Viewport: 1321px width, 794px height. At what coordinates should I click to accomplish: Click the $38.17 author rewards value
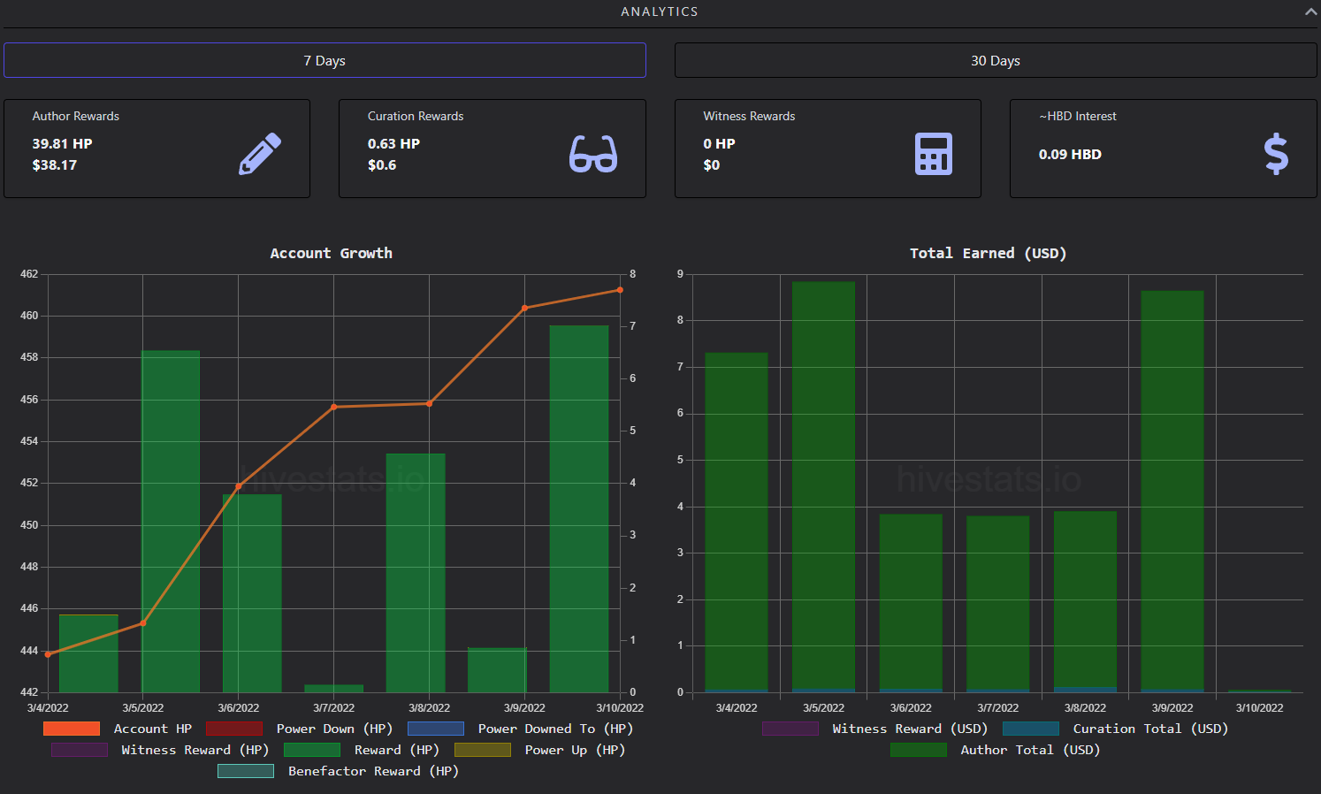click(x=54, y=164)
